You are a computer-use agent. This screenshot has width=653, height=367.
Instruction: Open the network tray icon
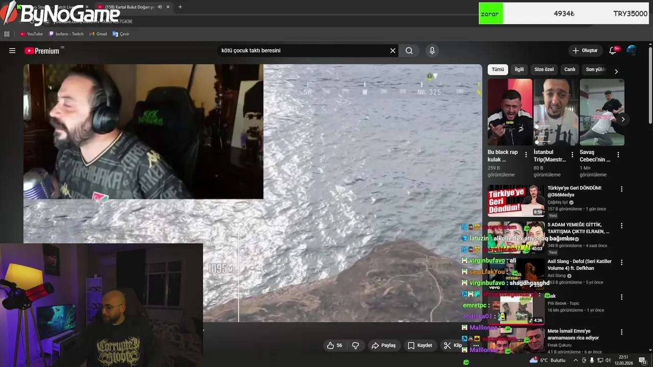coord(600,360)
